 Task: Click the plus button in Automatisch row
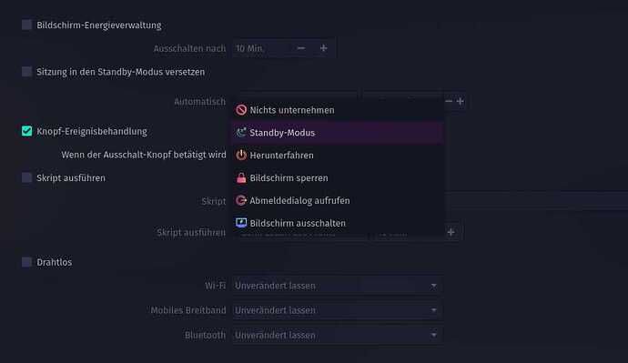coord(461,101)
